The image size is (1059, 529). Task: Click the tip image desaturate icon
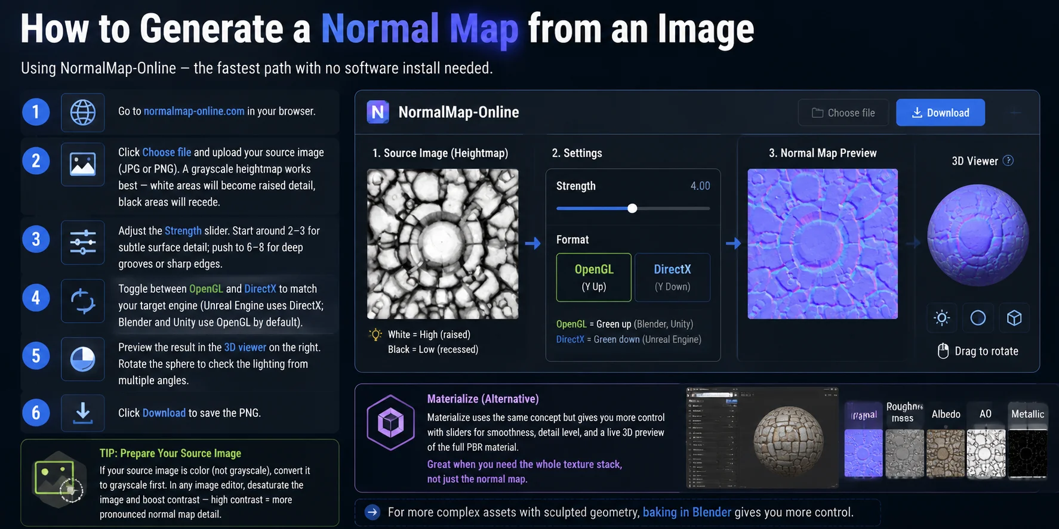[x=59, y=480]
